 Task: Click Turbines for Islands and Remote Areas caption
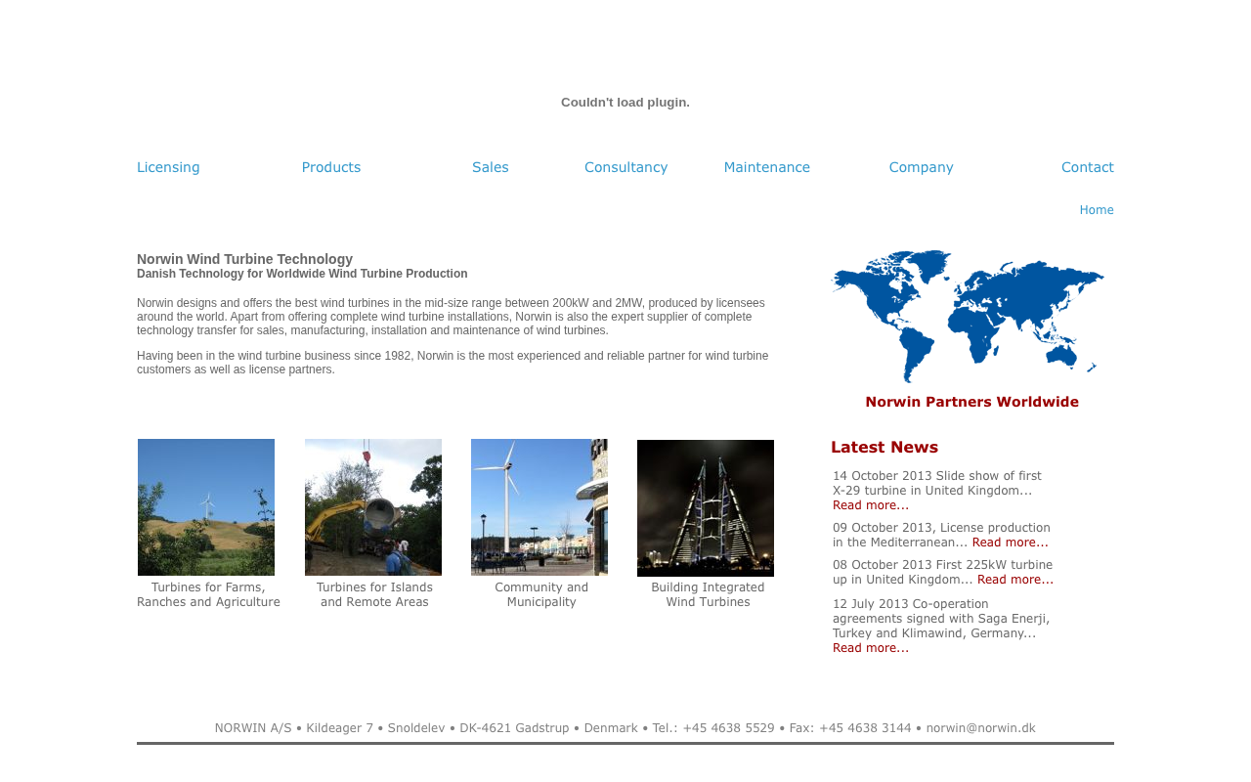374,594
